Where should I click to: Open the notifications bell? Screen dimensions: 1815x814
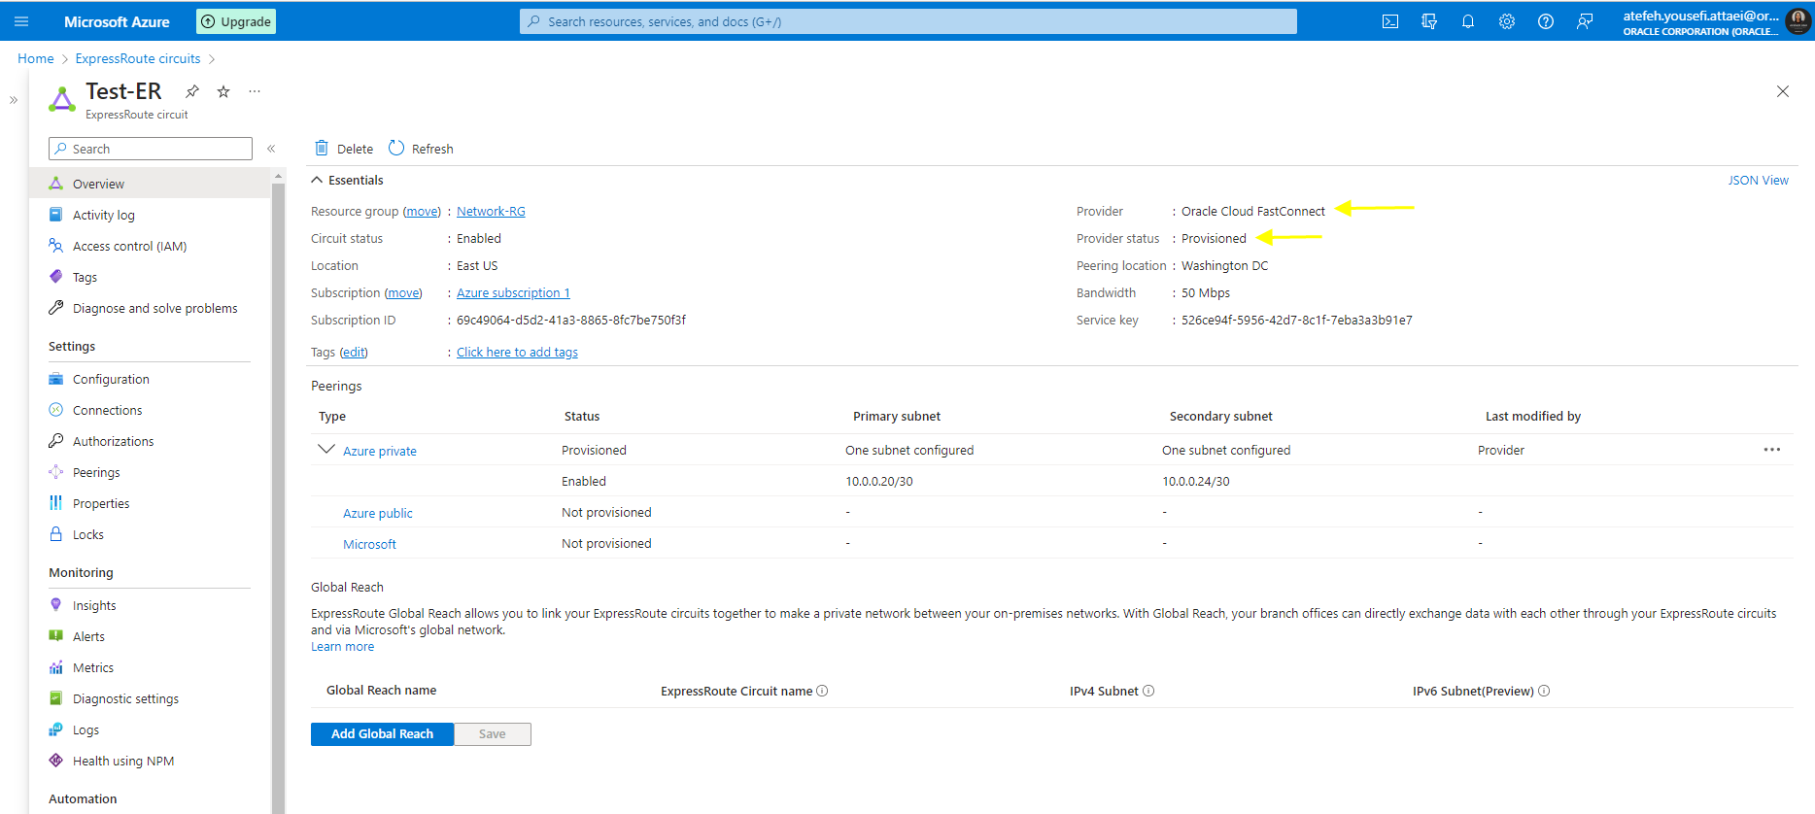(x=1468, y=21)
